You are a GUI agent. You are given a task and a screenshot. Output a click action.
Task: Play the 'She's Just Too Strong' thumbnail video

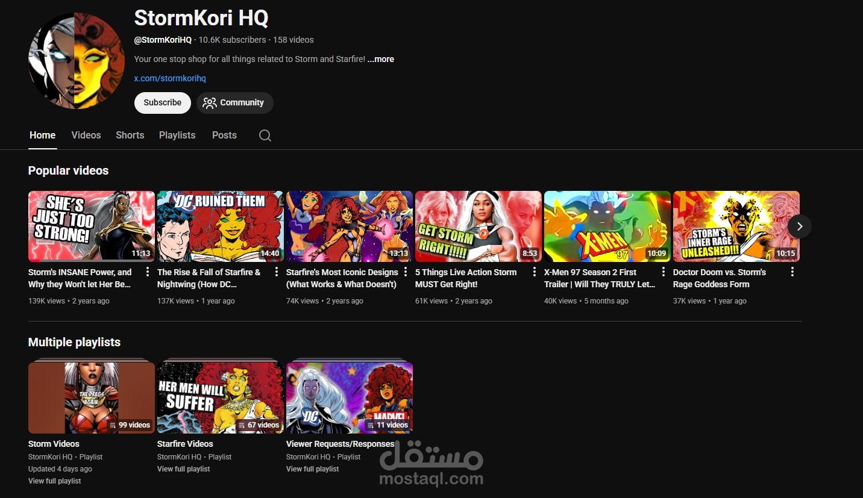[92, 226]
